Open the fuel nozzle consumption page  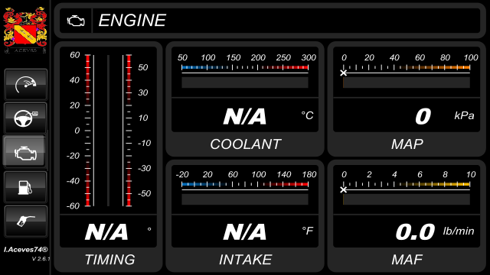[25, 222]
